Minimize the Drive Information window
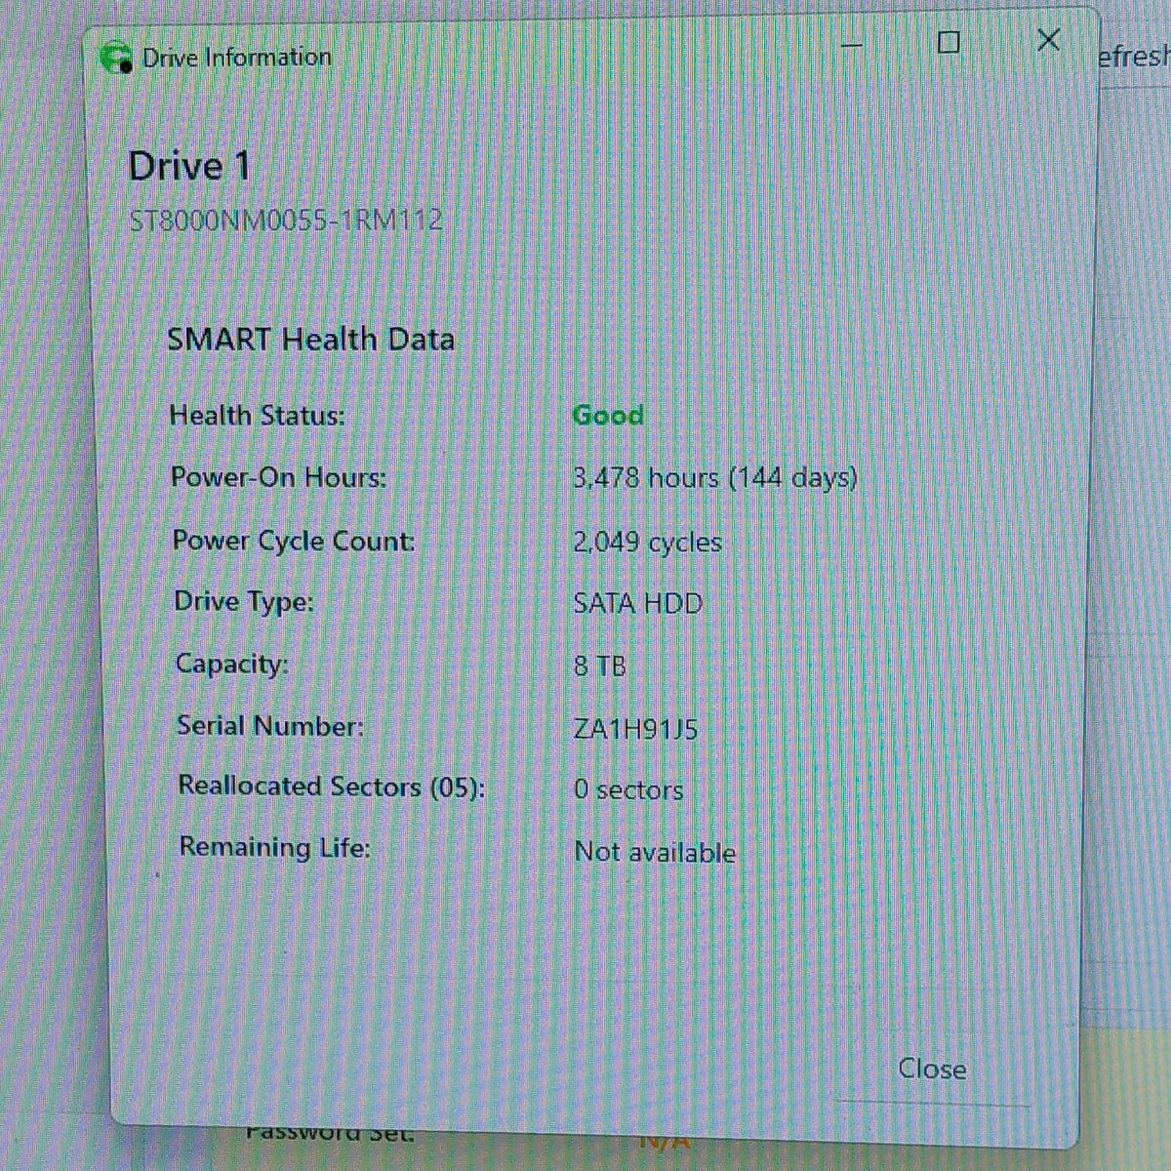Screen dimensions: 1171x1171 (852, 45)
